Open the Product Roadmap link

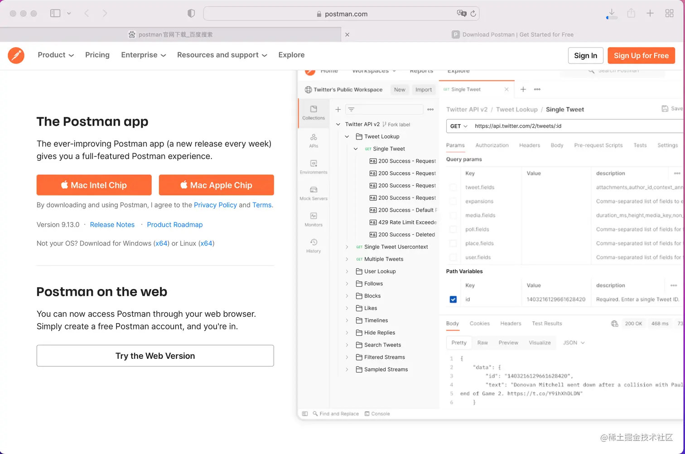pos(175,225)
